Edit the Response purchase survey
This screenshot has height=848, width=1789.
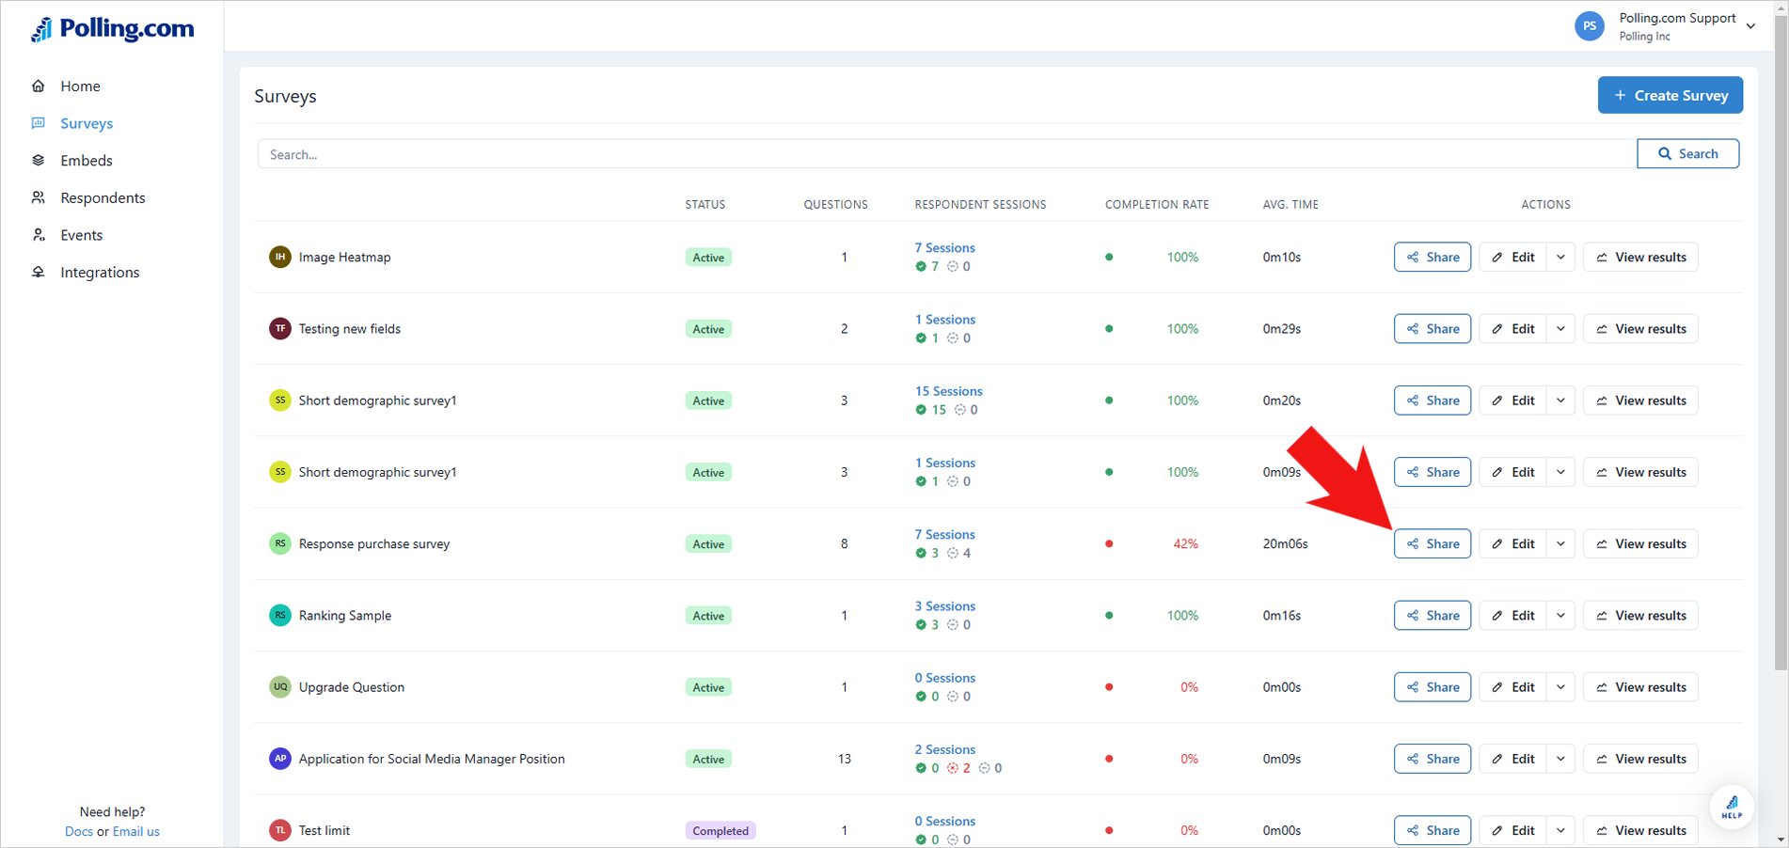point(1513,543)
